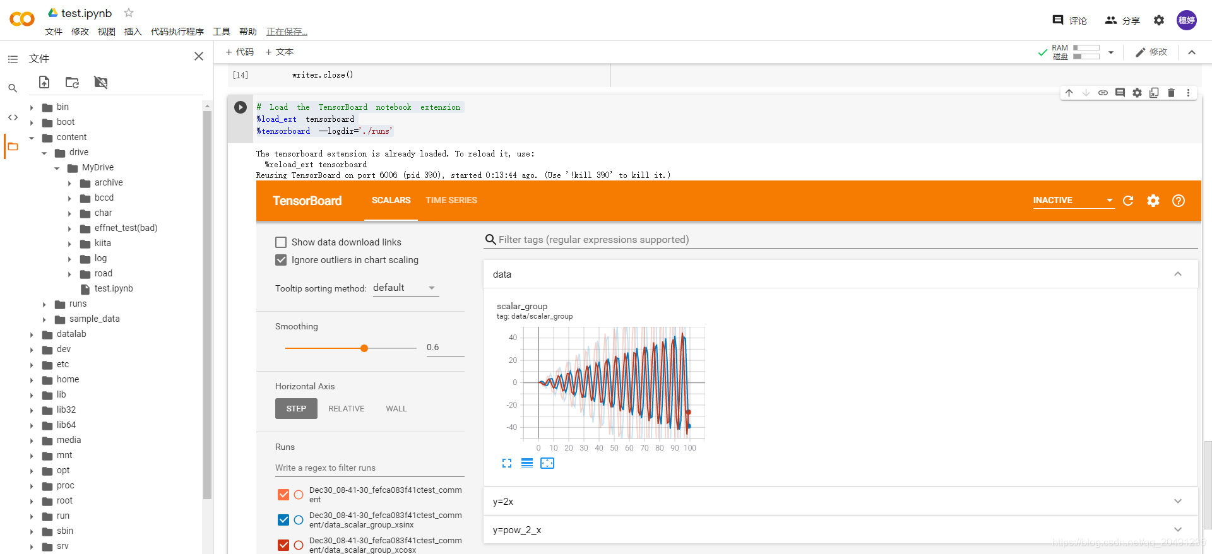The width and height of the screenshot is (1212, 554).
Task: Open the code snippets icon in sidebar
Action: (13, 117)
